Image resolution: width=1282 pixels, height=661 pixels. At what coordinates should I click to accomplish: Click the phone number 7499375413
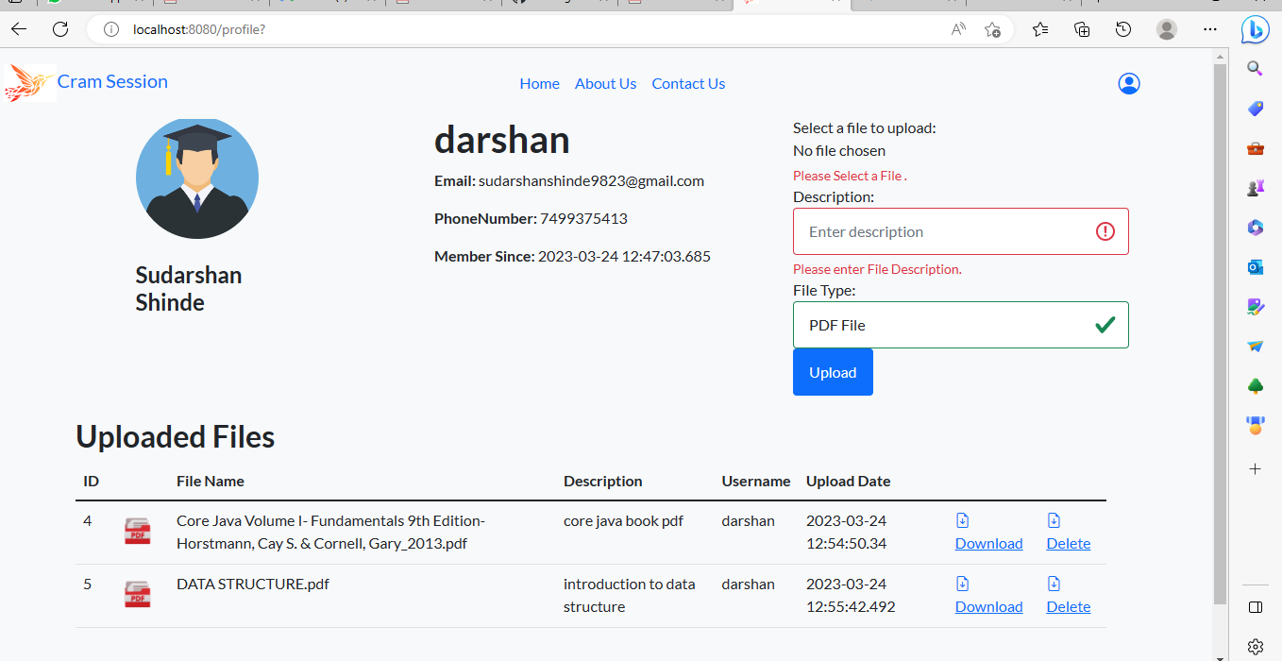[583, 219]
